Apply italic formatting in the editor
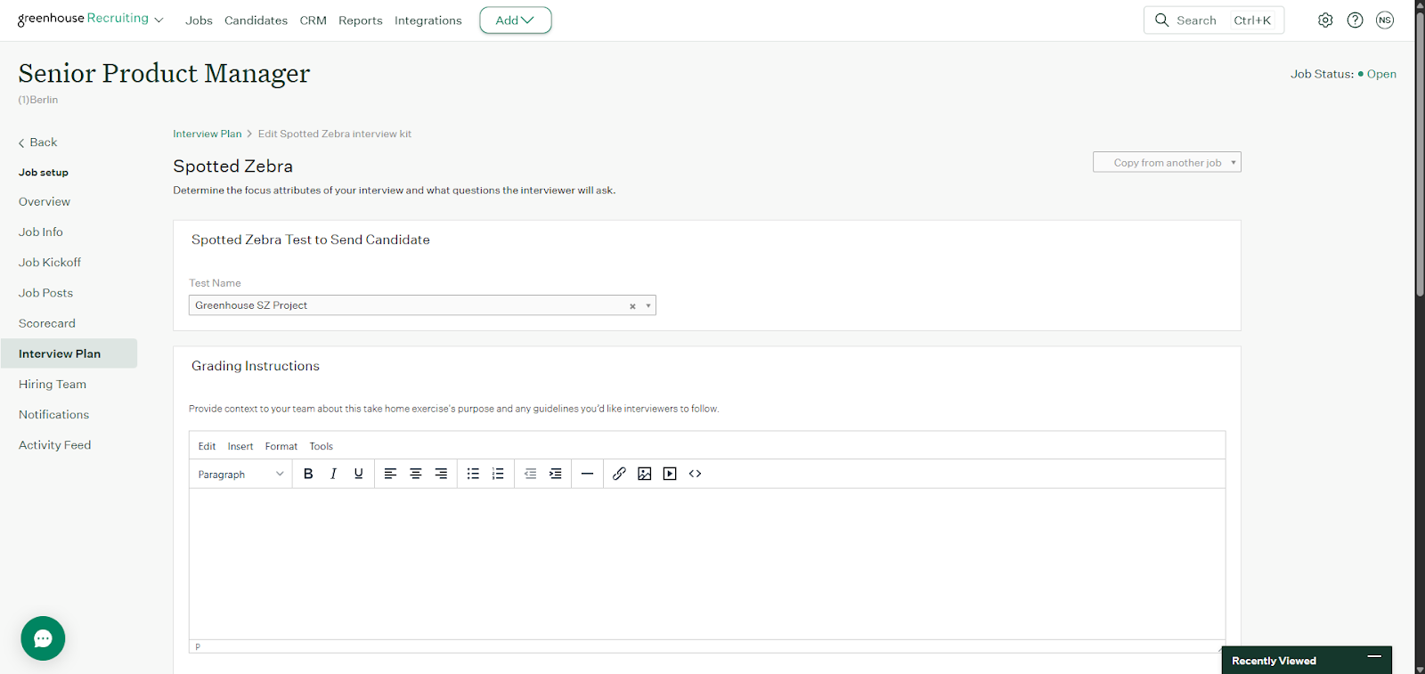 point(333,474)
